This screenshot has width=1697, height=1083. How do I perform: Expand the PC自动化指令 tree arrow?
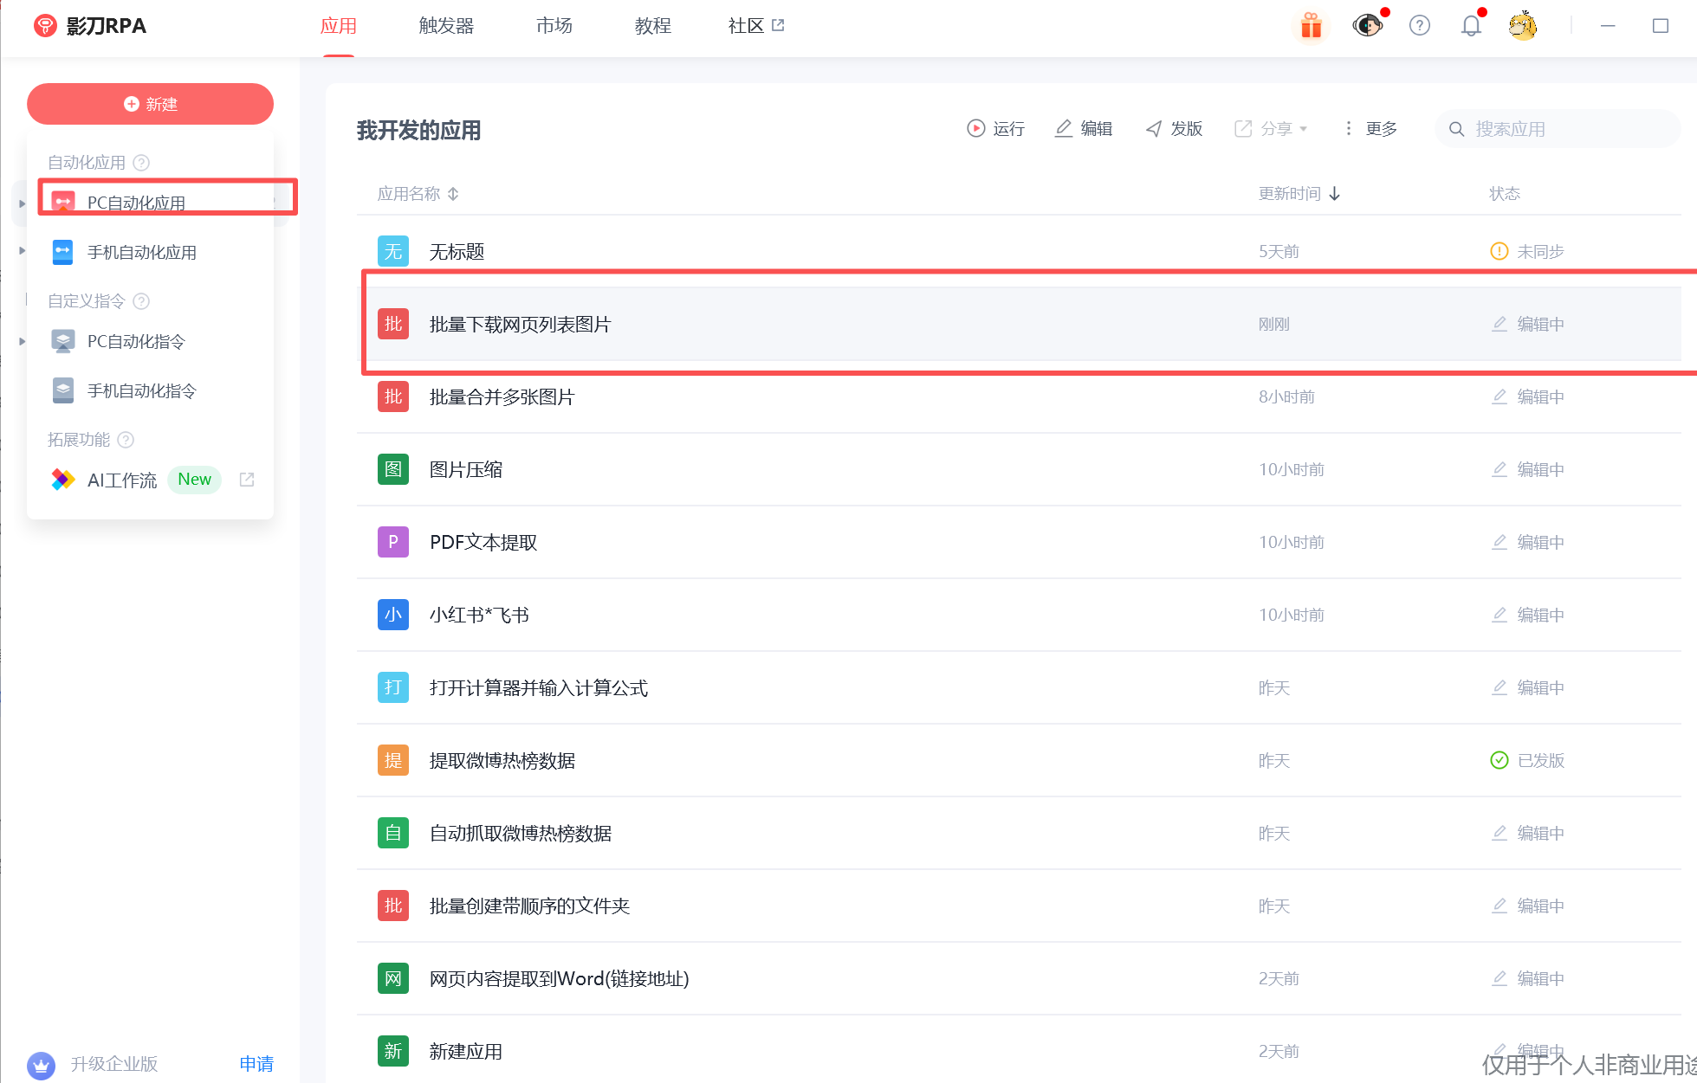(22, 342)
